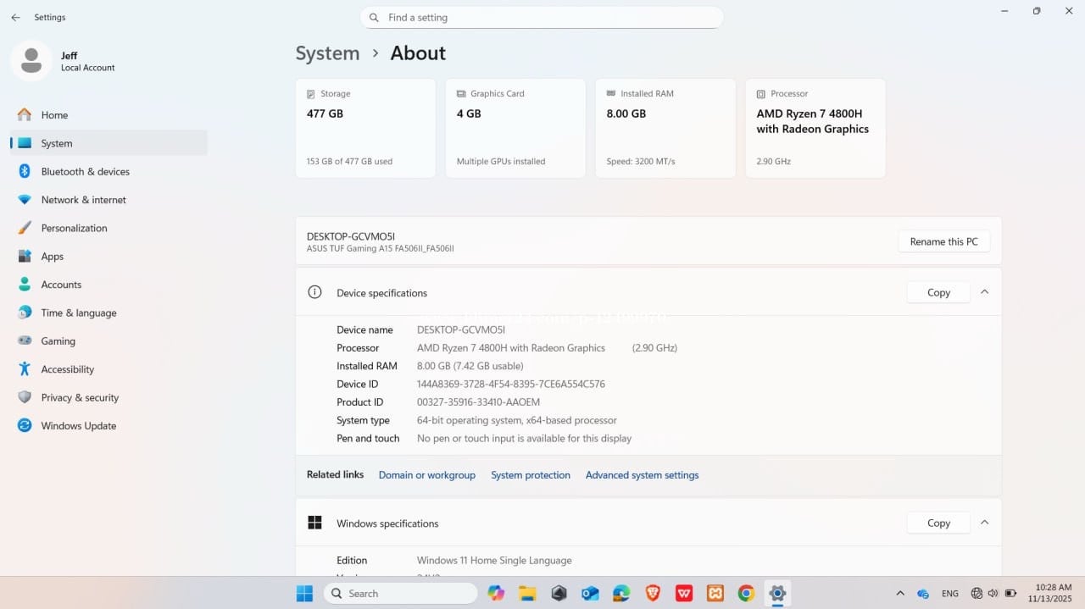Click the Windows logo beside Windows specifications

(x=314, y=523)
